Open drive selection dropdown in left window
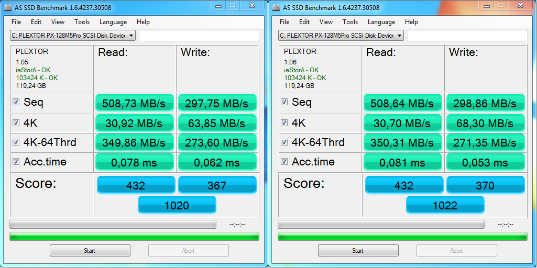Screen dimensions: 537x268 73,36
